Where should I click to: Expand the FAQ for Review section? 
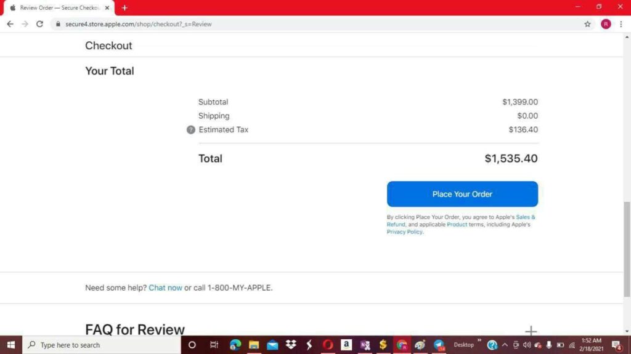click(531, 331)
